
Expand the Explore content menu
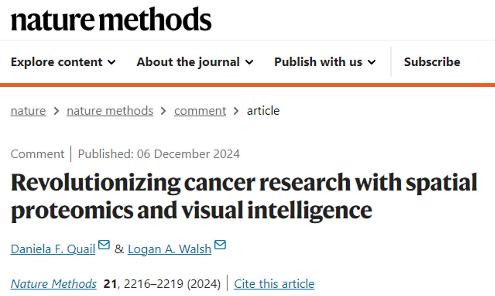[63, 62]
